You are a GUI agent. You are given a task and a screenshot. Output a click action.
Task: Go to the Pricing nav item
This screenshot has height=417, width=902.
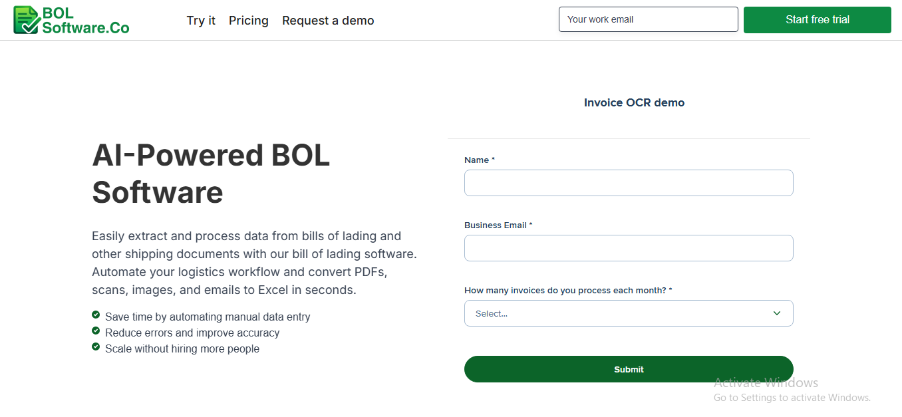(x=249, y=21)
